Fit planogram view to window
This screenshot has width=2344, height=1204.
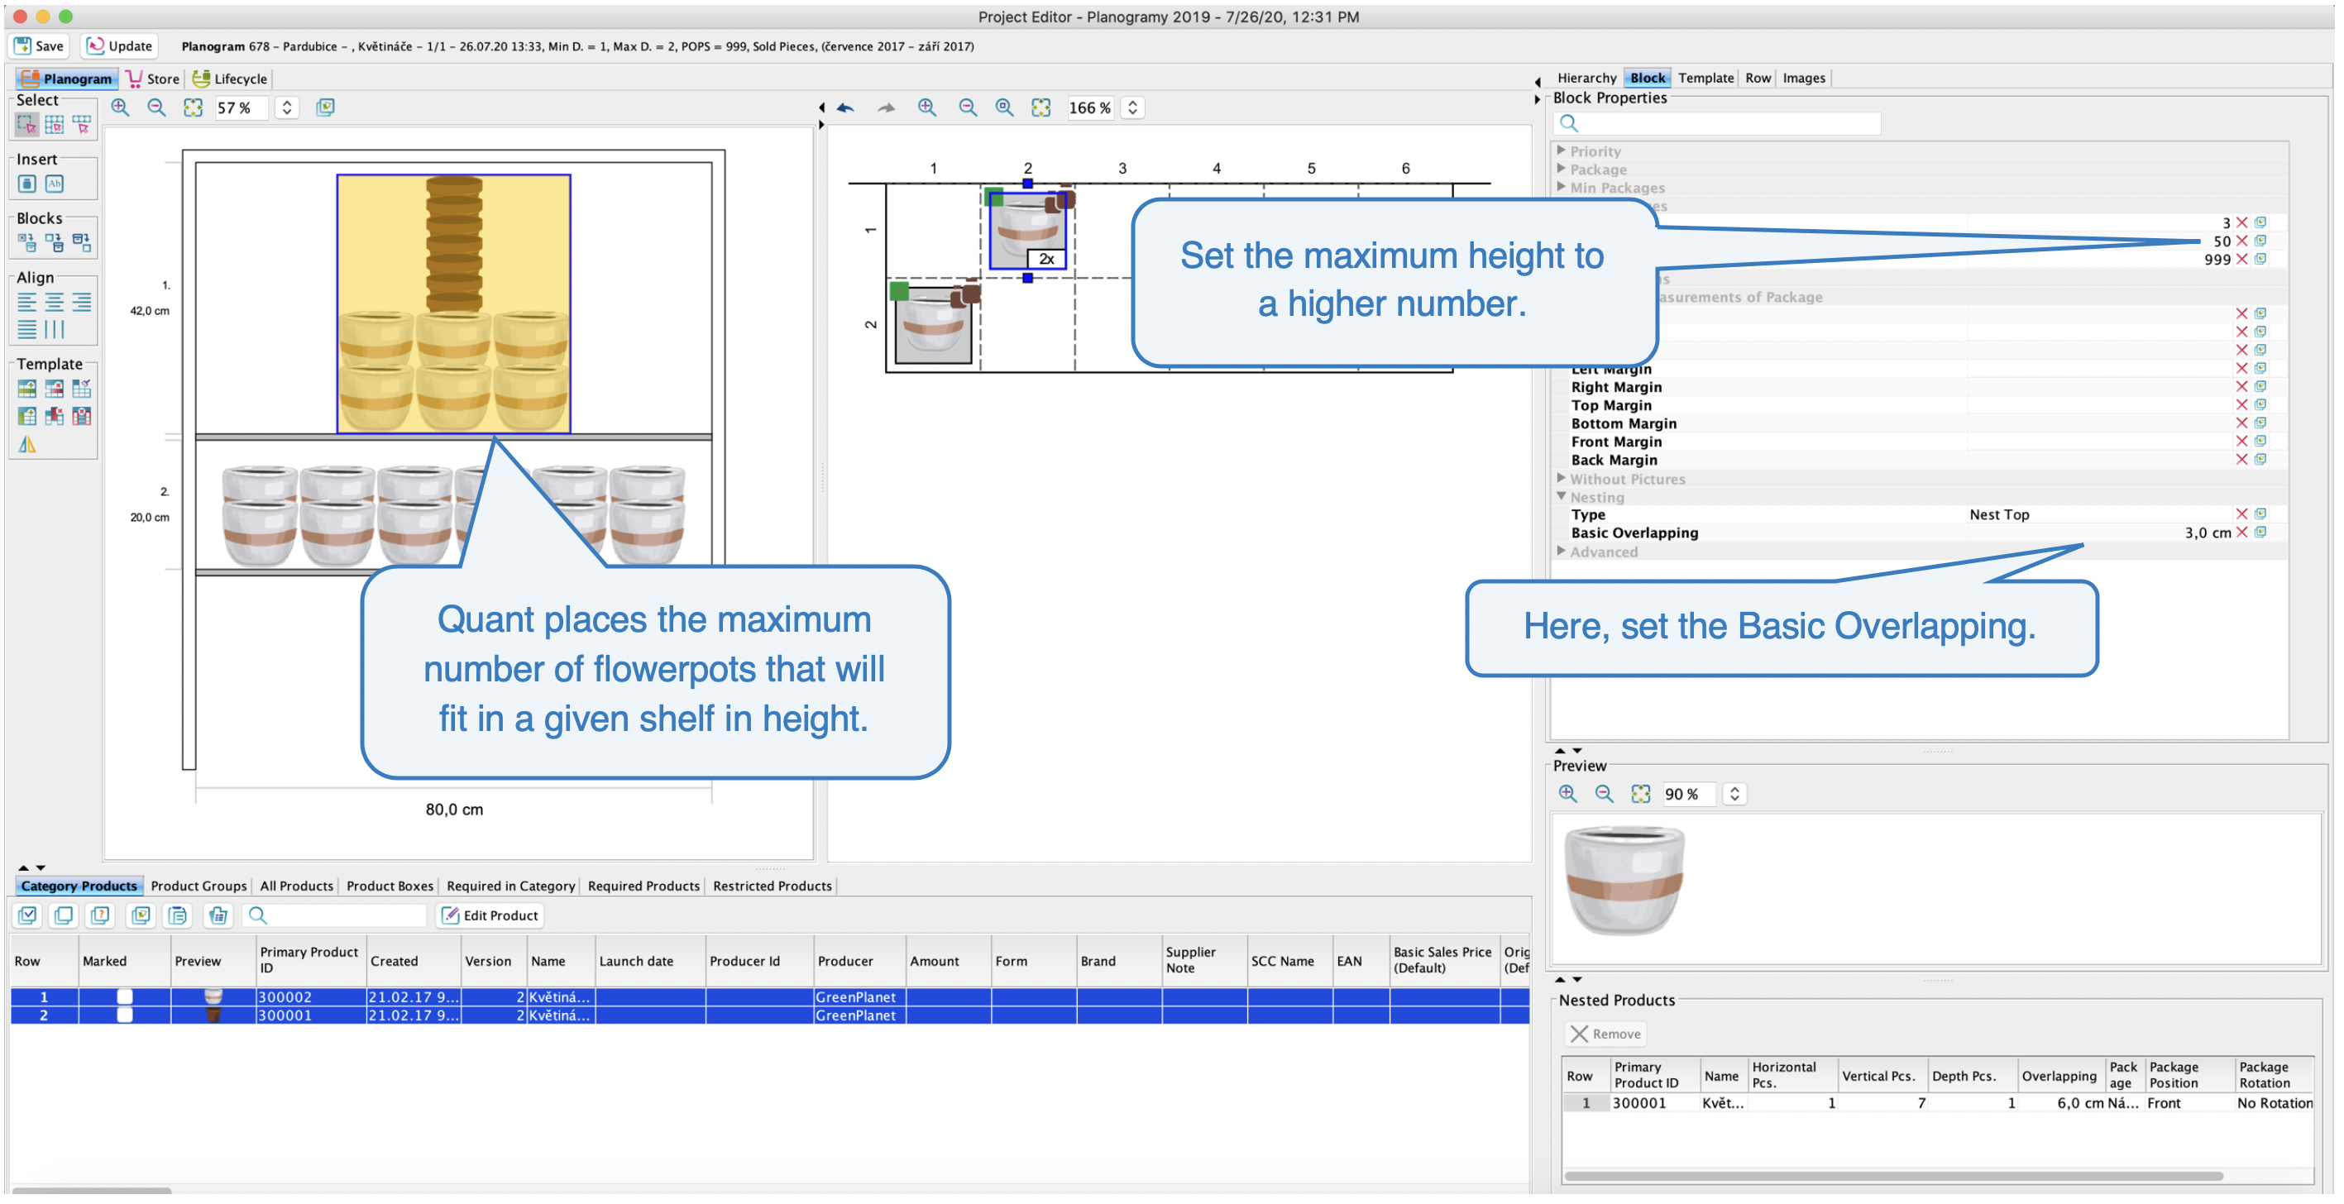(193, 107)
